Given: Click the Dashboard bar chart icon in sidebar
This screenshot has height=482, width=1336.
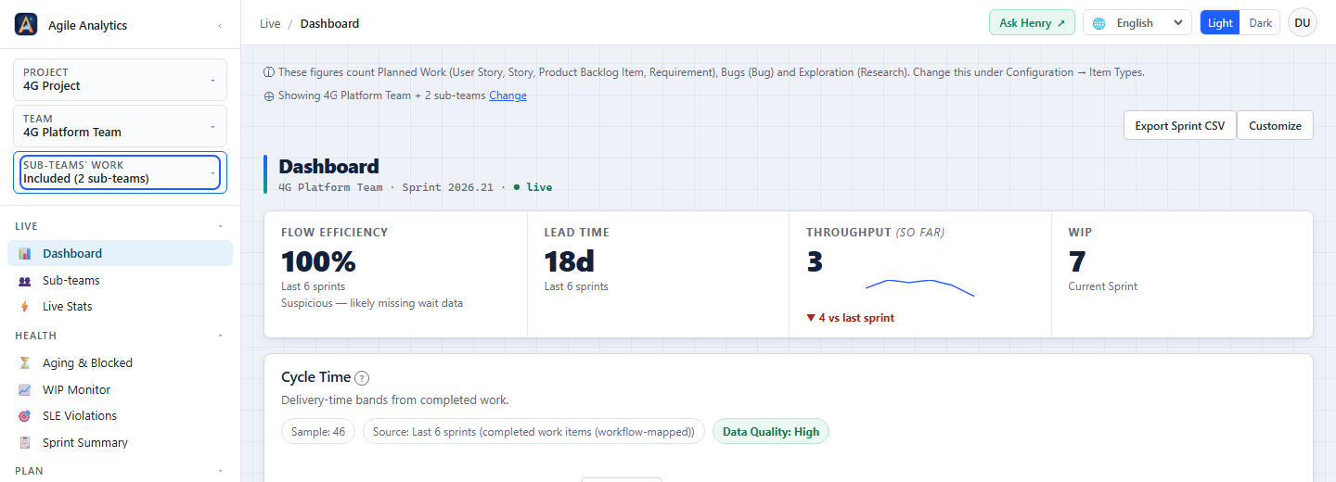Looking at the screenshot, I should [25, 254].
